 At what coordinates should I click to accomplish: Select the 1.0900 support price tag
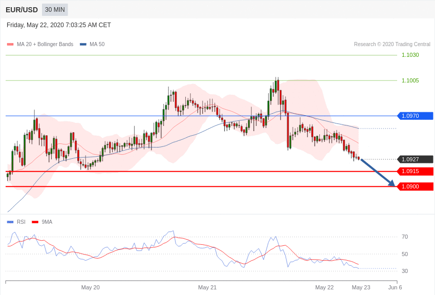(416, 186)
